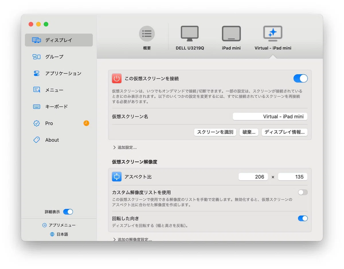This screenshot has height=269, width=344.
Task: Click the スクリーンを識別 button
Action: coord(215,132)
